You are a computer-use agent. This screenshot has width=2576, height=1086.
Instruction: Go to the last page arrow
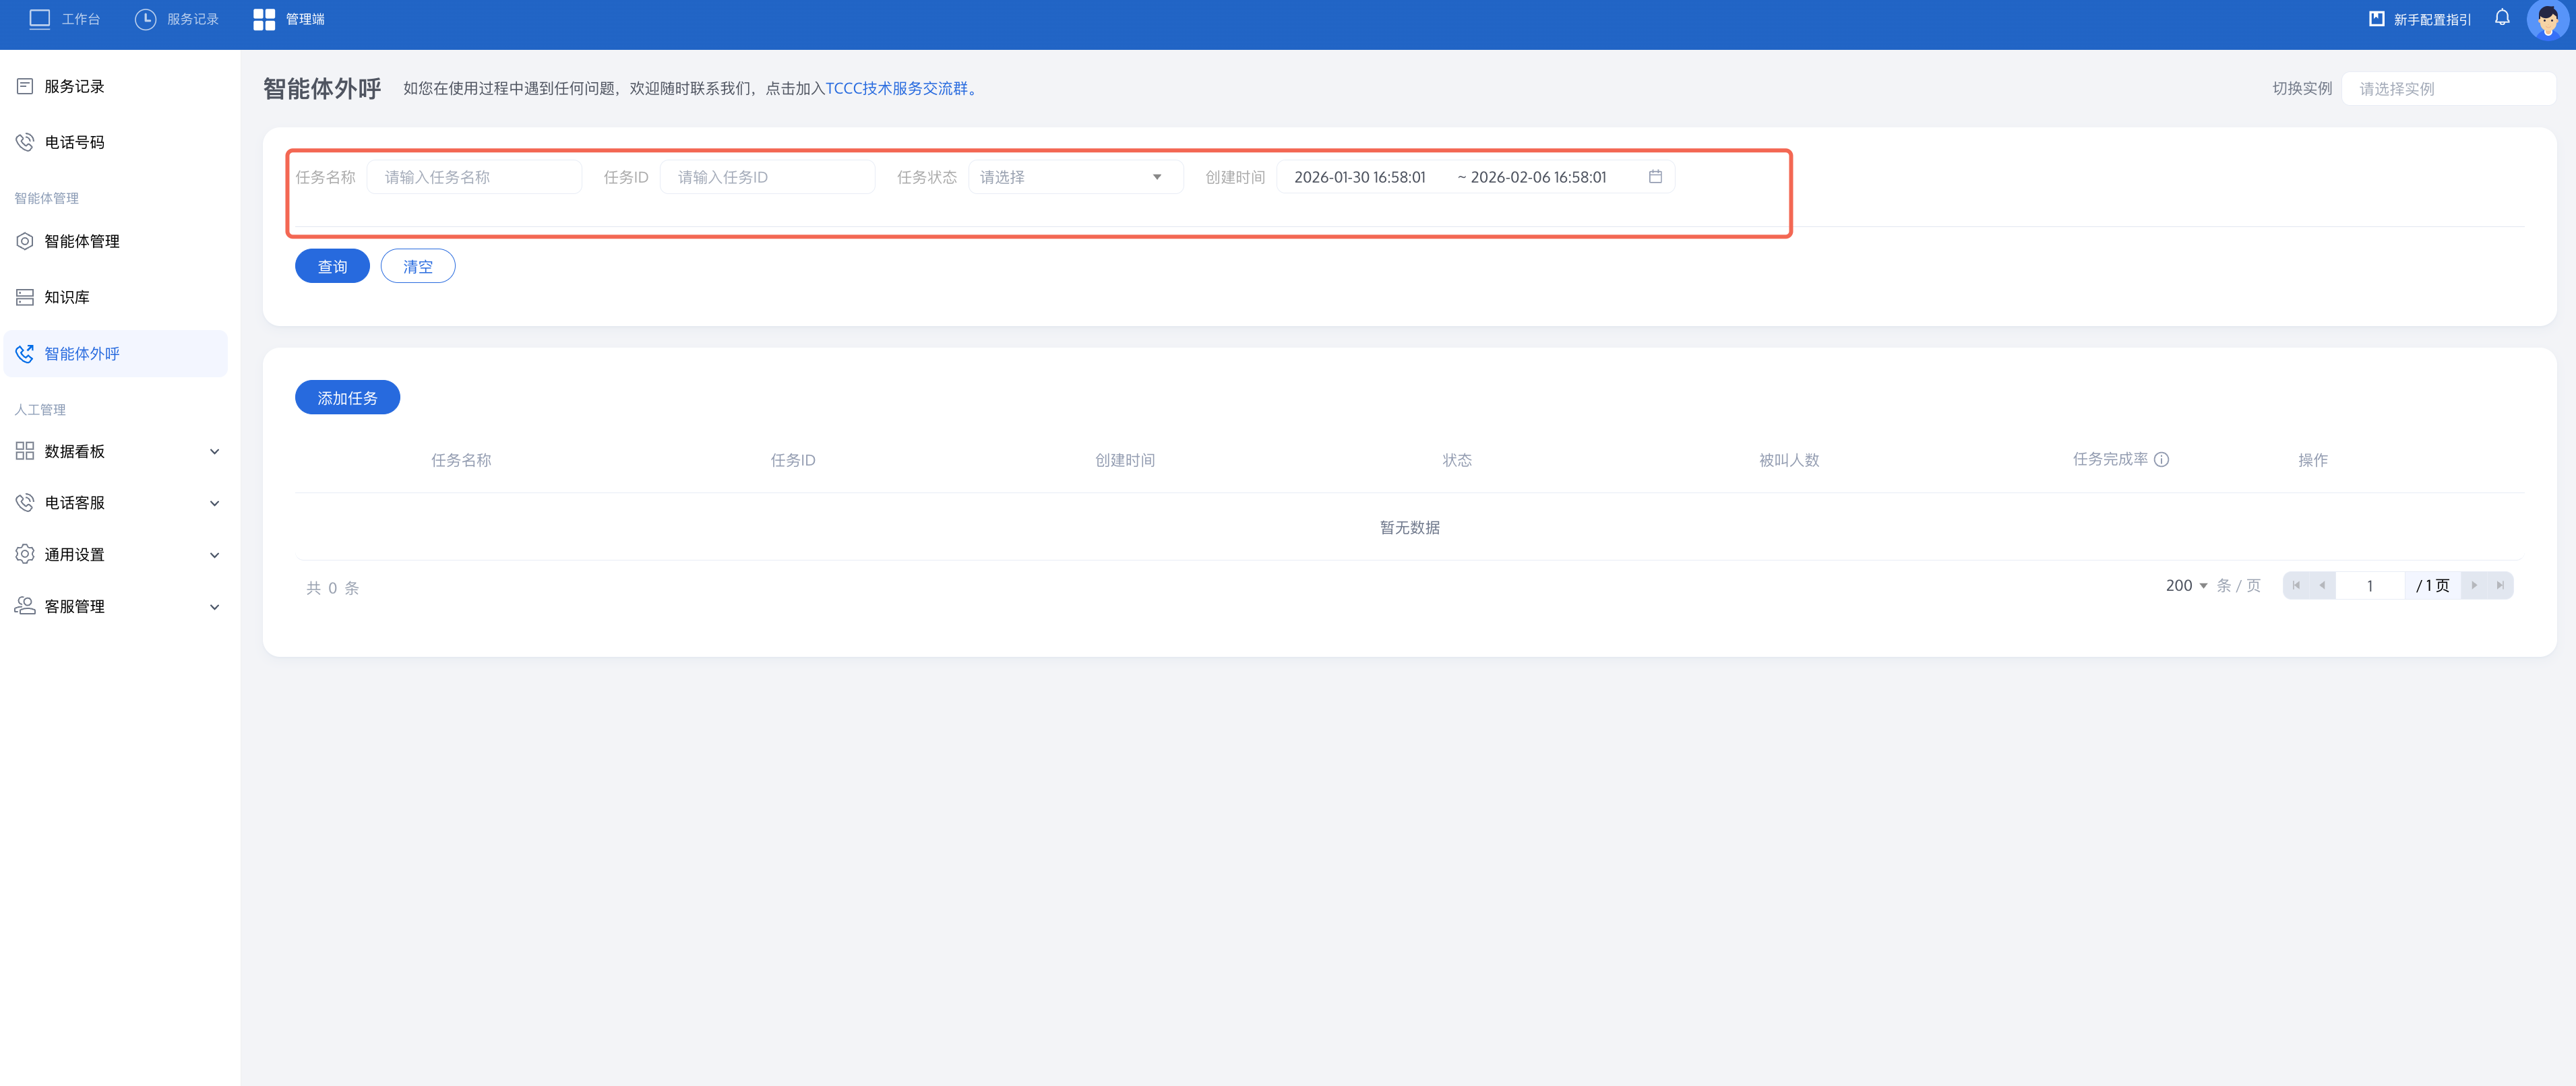click(2500, 586)
